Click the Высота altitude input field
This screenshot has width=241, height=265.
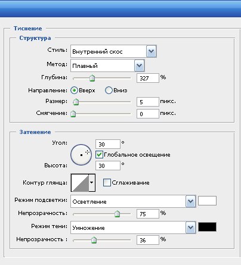coord(108,166)
